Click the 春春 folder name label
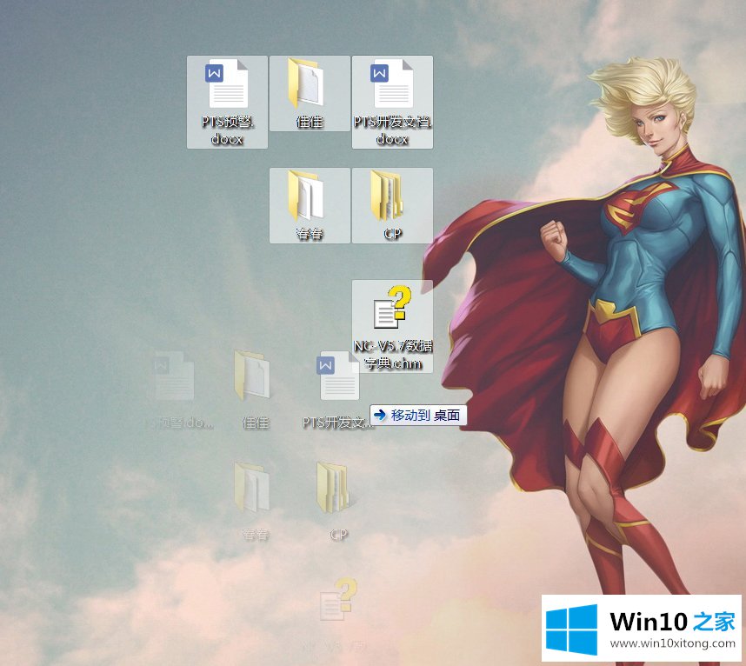Image resolution: width=746 pixels, height=666 pixels. click(310, 234)
